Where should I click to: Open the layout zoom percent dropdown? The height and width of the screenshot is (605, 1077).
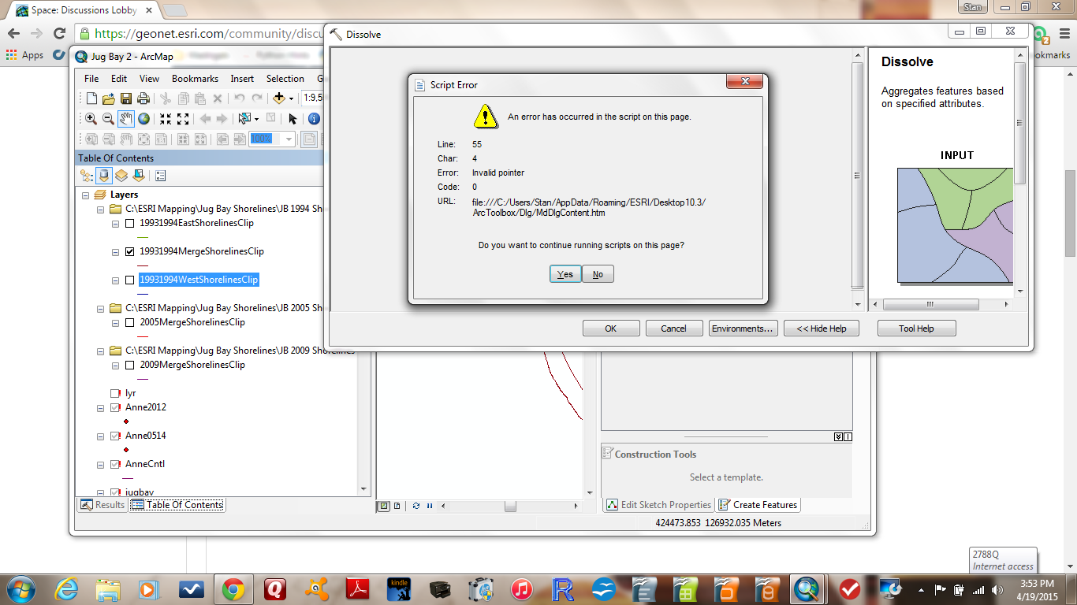click(x=289, y=139)
